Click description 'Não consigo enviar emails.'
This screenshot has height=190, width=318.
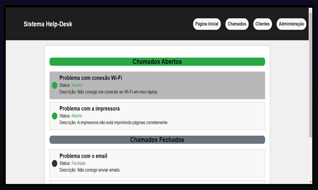click(90, 170)
